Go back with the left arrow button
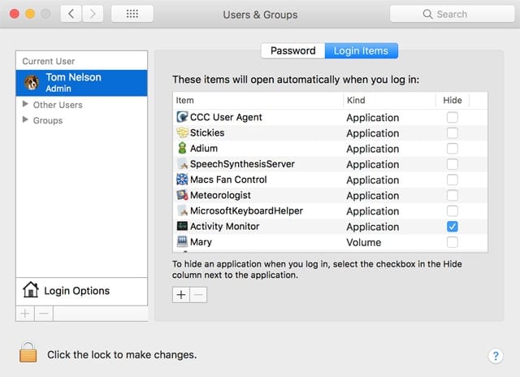Image resolution: width=520 pixels, height=377 pixels. point(71,14)
